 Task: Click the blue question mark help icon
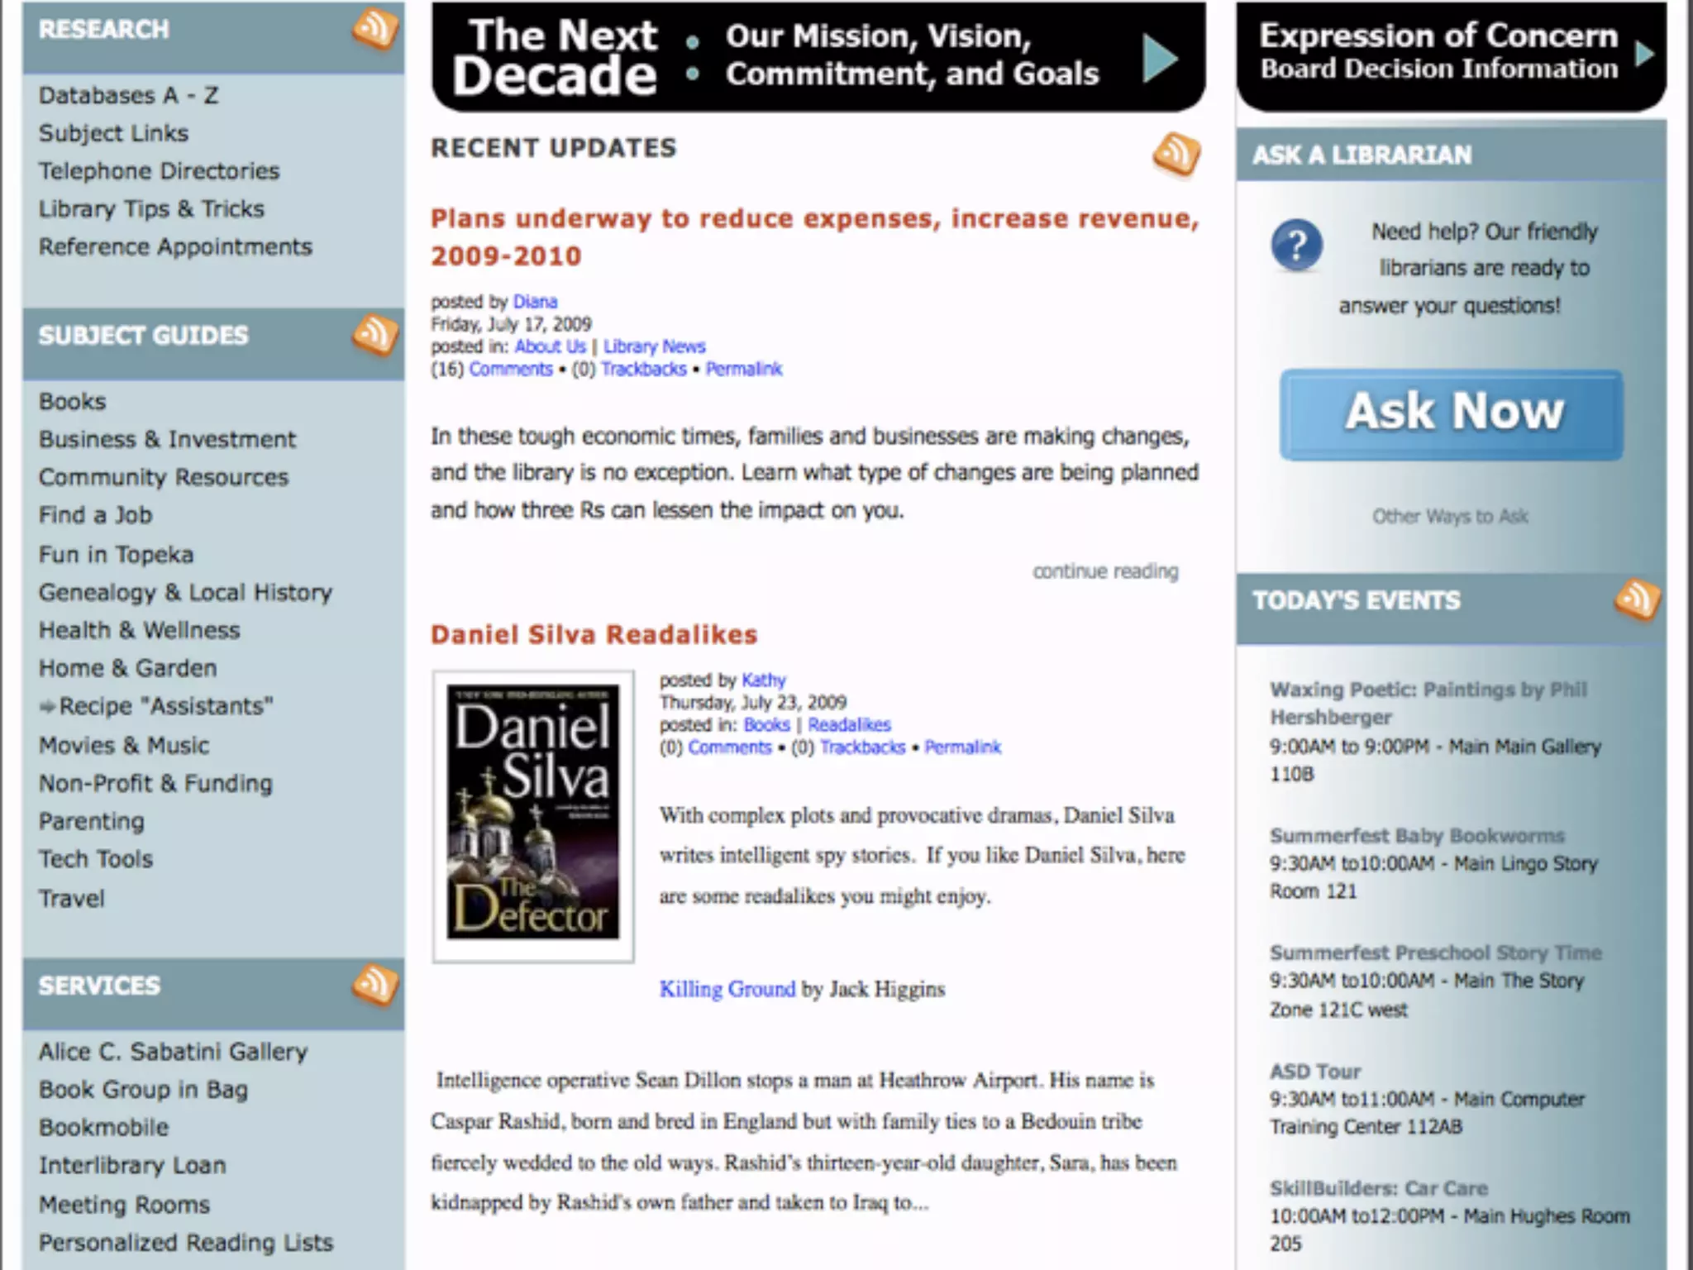[1296, 246]
